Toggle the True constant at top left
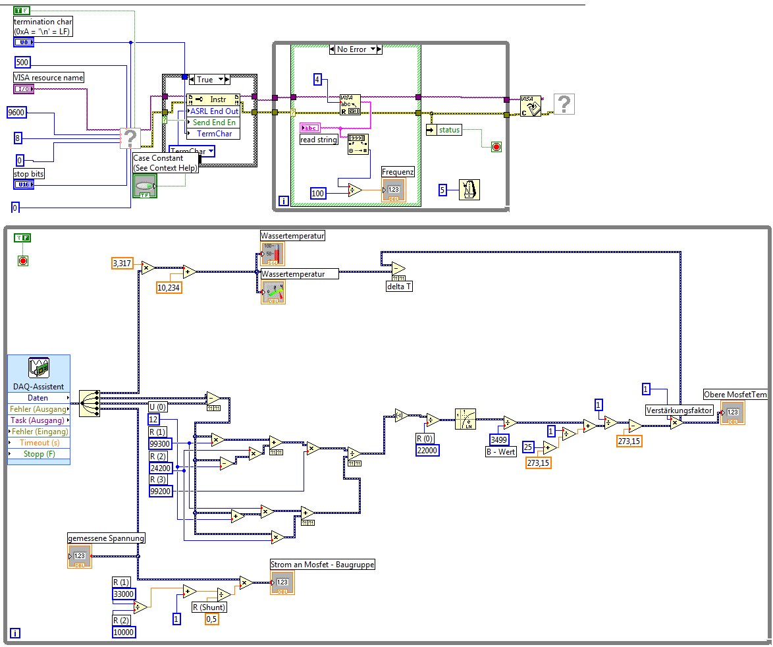This screenshot has width=773, height=647. 22,11
